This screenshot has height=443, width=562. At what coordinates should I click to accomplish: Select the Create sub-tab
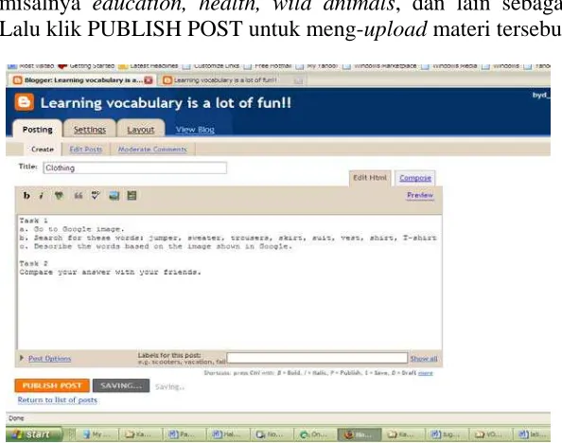click(43, 150)
